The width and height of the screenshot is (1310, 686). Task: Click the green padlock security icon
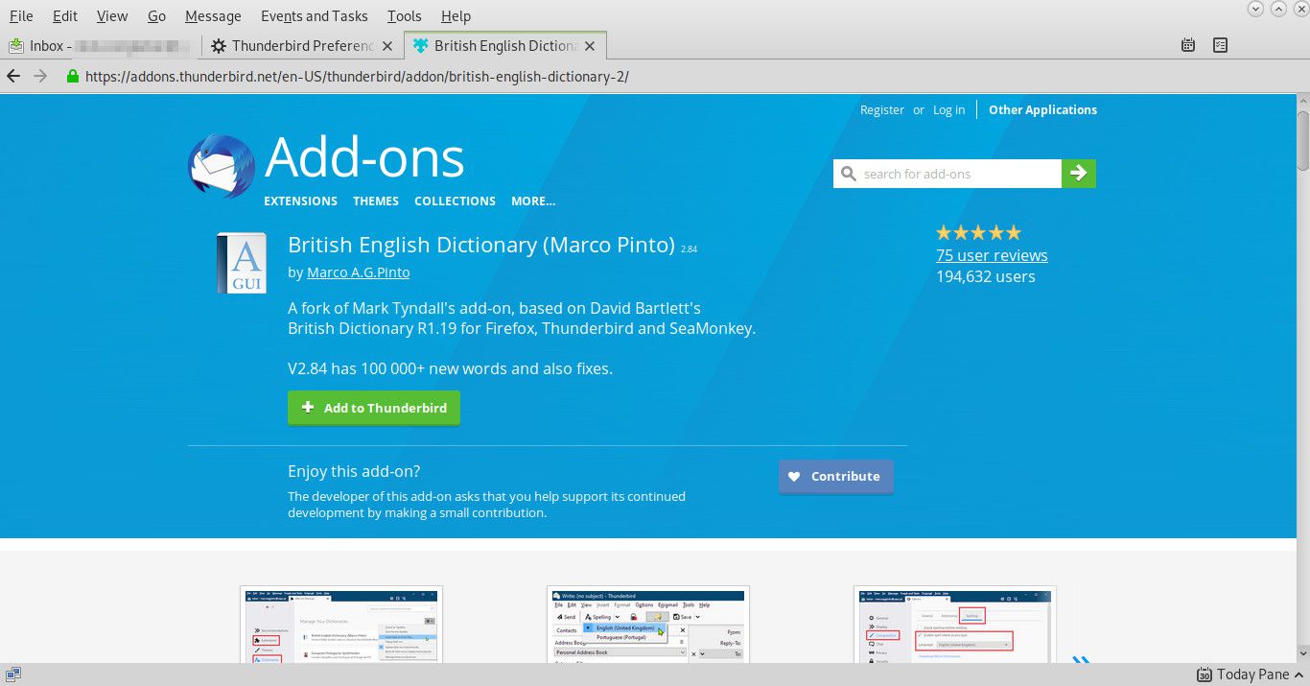coord(72,77)
